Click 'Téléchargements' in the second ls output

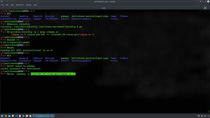coord(81,61)
